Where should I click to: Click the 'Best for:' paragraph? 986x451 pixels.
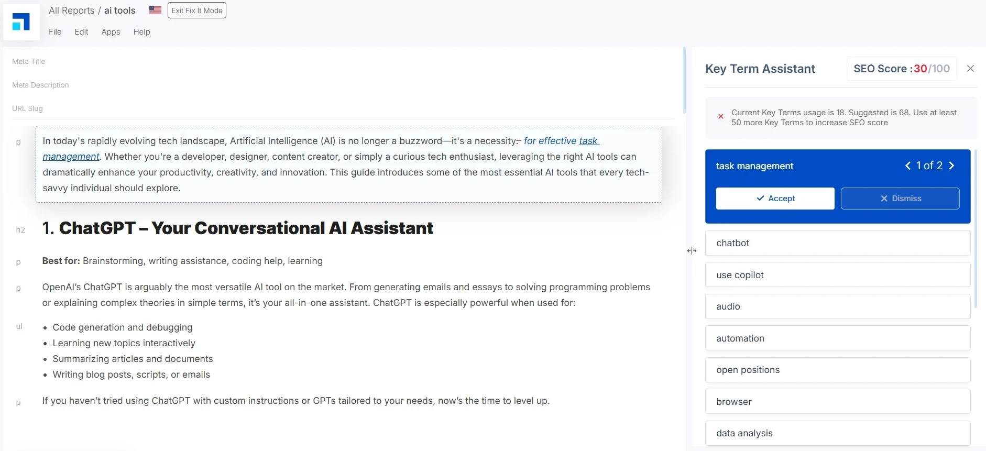182,261
